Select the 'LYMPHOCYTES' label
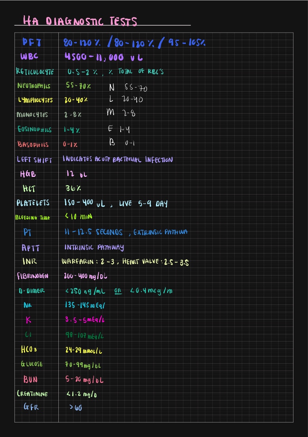The image size is (308, 437). point(35,100)
